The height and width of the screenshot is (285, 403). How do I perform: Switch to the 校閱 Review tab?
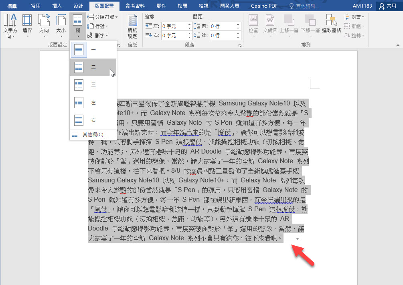click(182, 6)
